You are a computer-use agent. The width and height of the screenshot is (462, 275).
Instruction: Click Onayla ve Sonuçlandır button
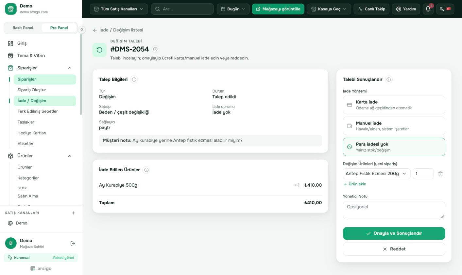click(394, 233)
